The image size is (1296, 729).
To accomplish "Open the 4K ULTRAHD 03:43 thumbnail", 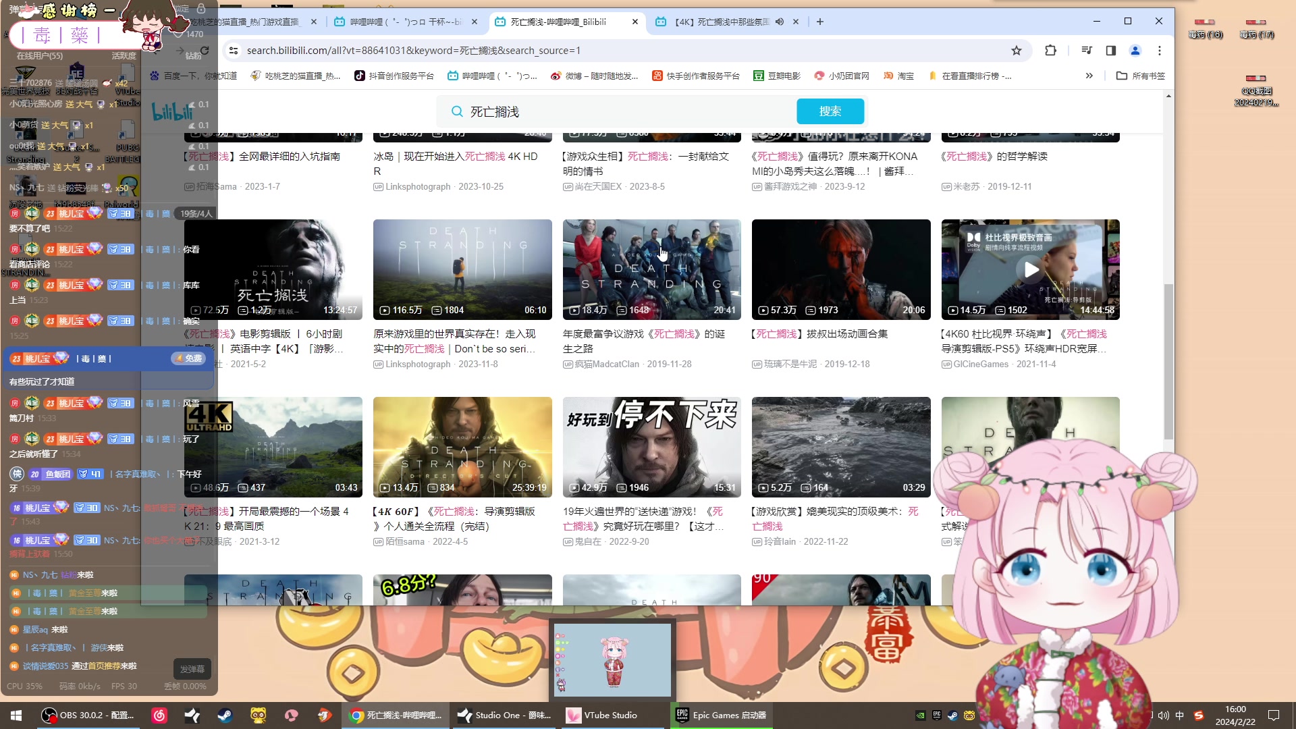I will pos(273,447).
